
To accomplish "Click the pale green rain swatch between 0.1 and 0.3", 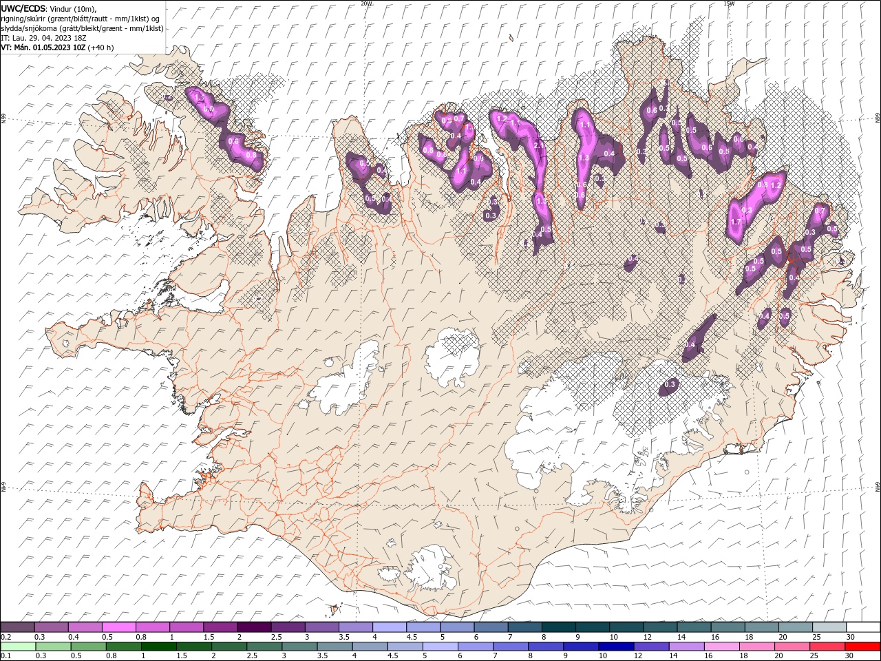I will coord(19,647).
